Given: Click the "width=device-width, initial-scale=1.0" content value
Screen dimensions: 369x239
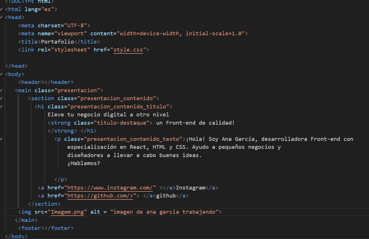Looking at the screenshot, I should (181, 34).
